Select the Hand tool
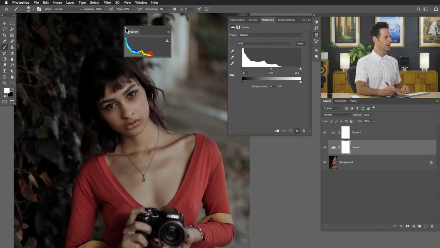Screen dimensions: 440x248 [x=12, y=77]
